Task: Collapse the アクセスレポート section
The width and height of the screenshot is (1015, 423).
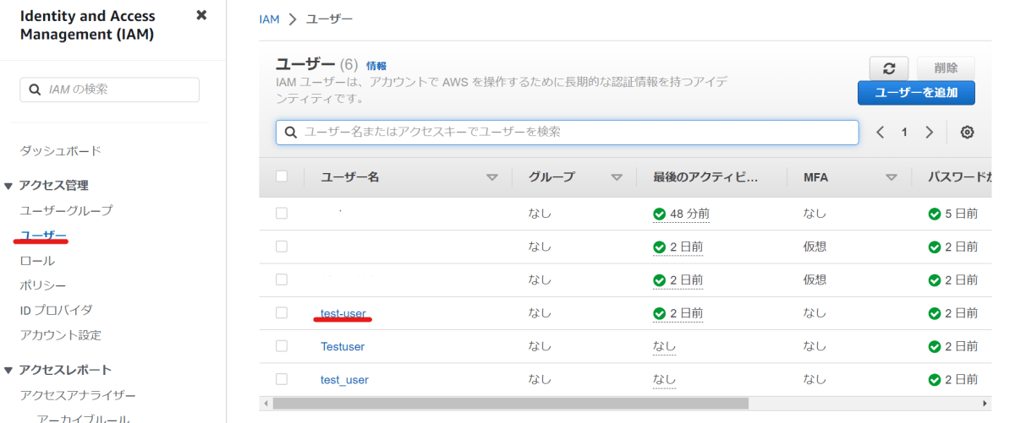Action: [x=8, y=371]
